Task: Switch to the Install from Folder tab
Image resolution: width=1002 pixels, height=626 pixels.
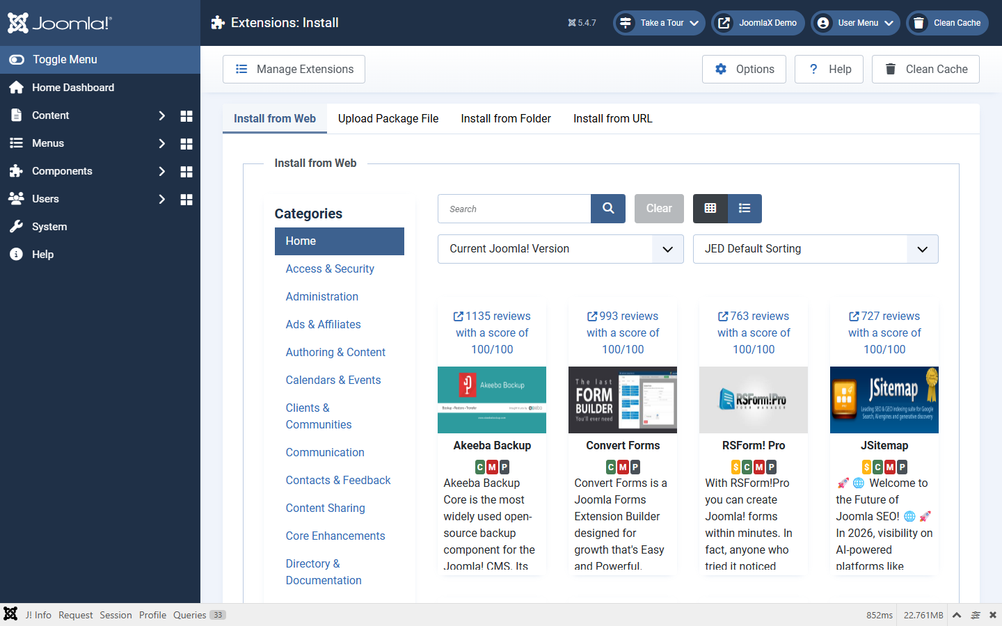Action: click(506, 119)
